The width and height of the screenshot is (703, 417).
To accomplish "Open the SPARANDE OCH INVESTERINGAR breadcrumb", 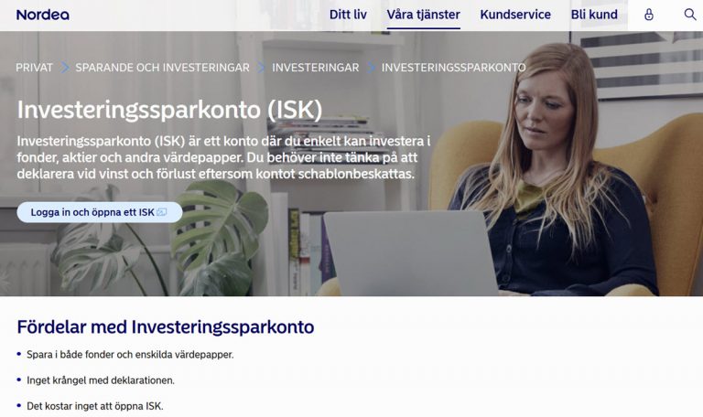I will pos(162,68).
